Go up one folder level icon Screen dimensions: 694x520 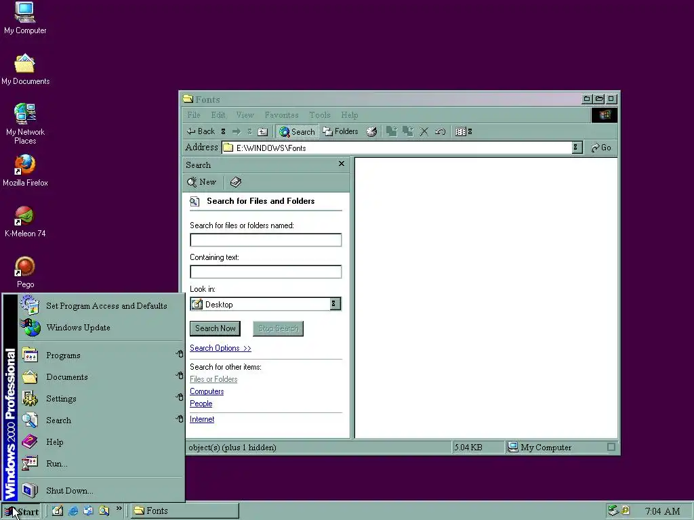pyautogui.click(x=263, y=131)
